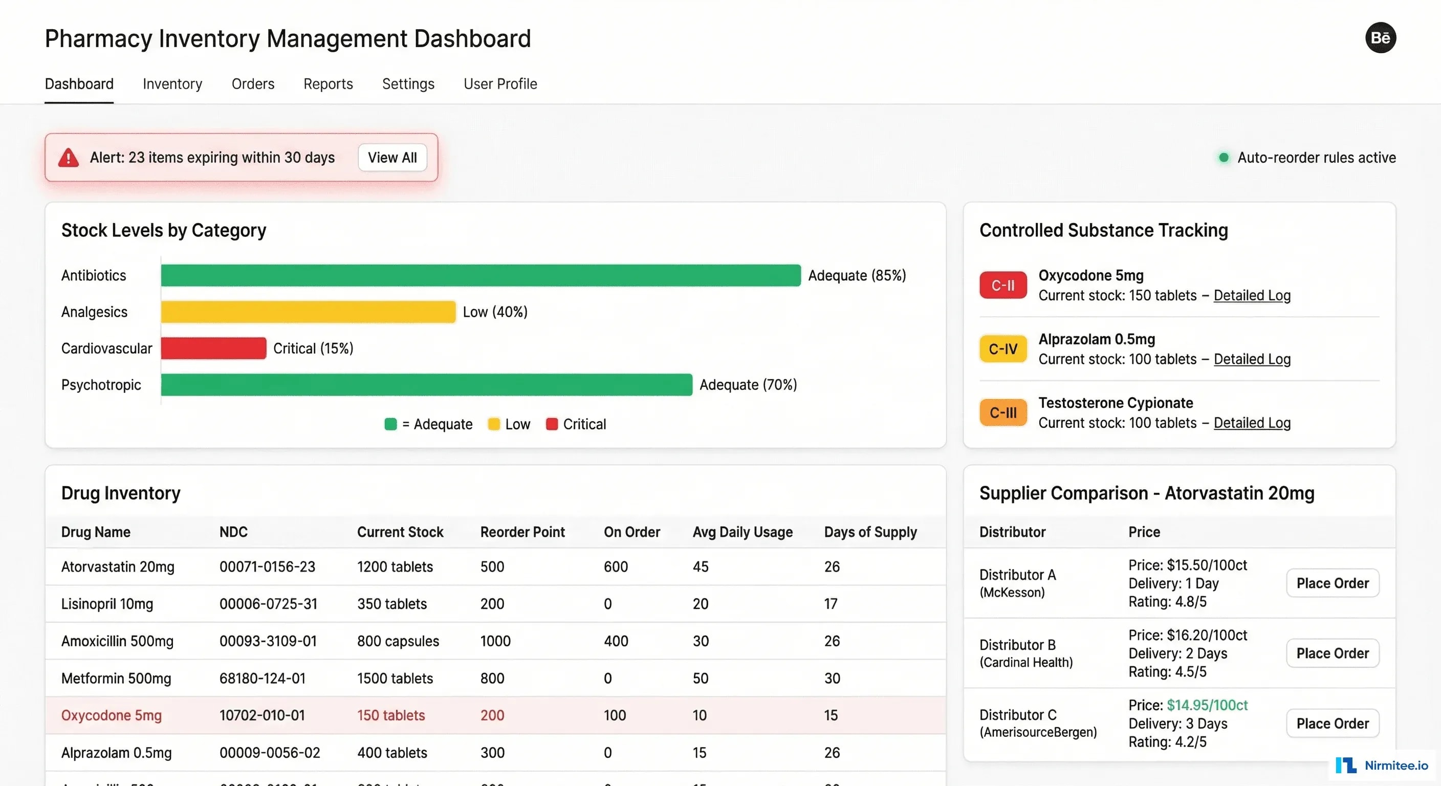
Task: Click the Psychotropic green stock bar
Action: [x=426, y=384]
